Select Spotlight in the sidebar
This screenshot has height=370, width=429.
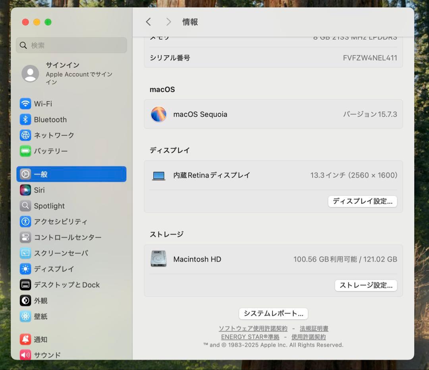pos(48,206)
